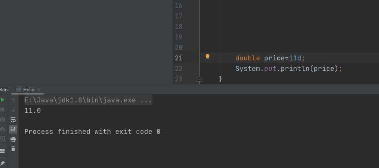Click the Restore Layout icon
This screenshot has height=168, width=379.
[3, 151]
